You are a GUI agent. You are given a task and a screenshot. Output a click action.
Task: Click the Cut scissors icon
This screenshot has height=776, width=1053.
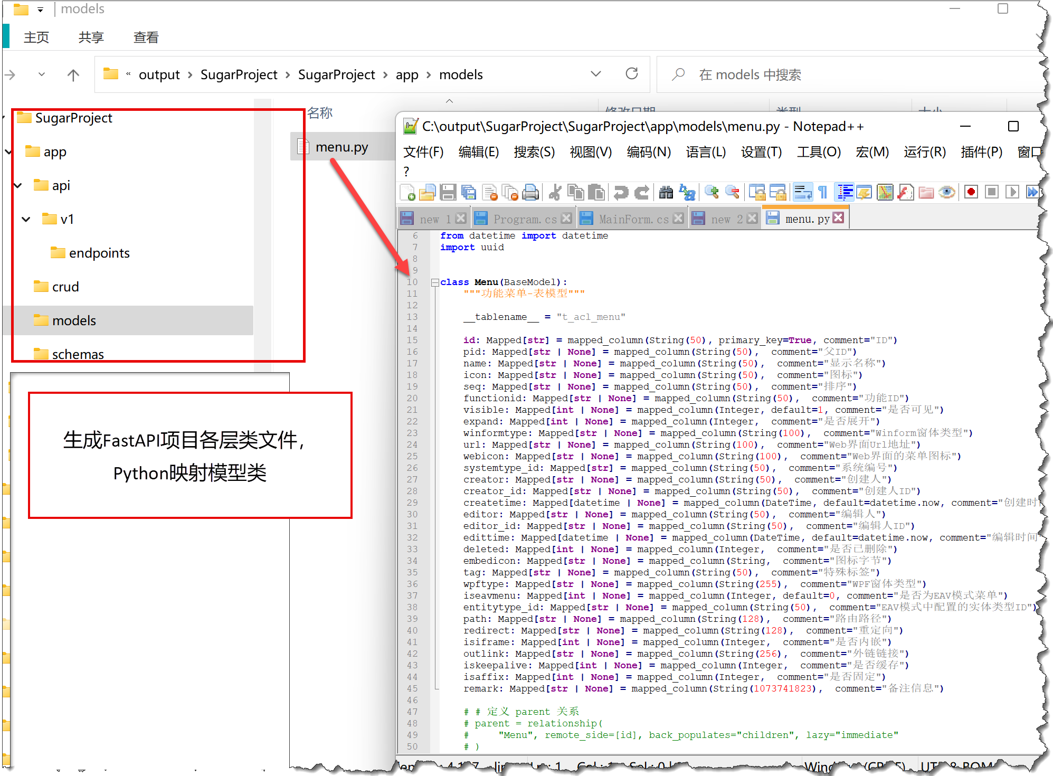555,193
